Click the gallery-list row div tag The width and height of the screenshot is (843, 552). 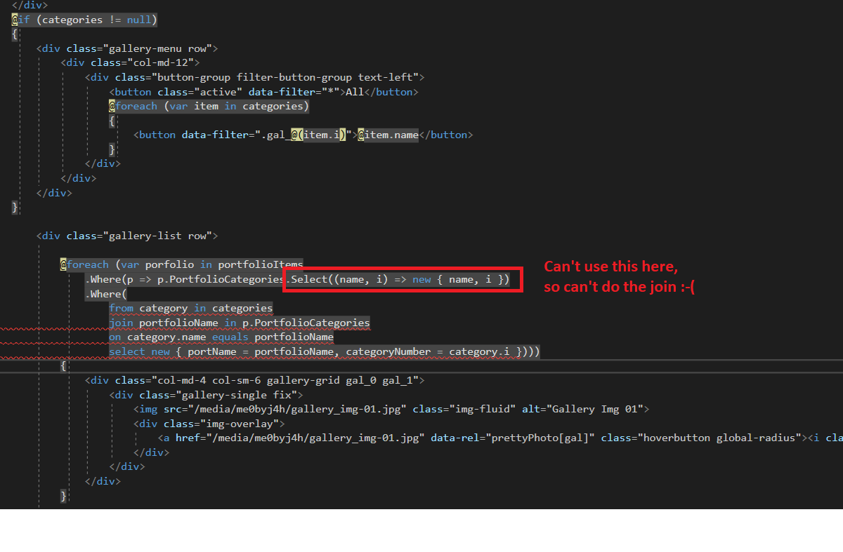(x=127, y=236)
